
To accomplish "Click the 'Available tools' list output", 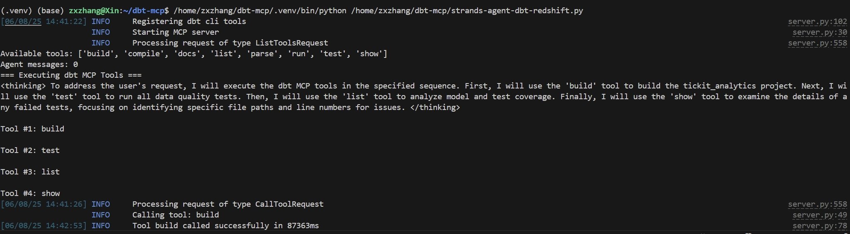I will click(x=194, y=54).
